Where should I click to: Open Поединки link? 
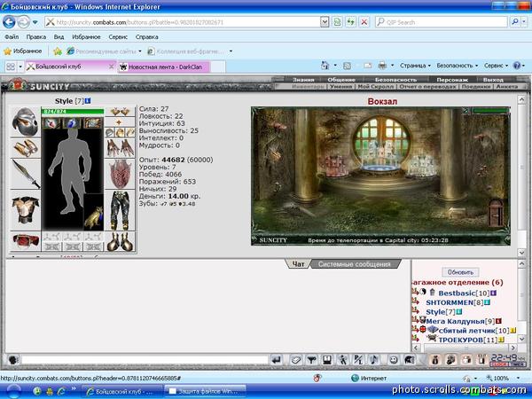point(476,87)
